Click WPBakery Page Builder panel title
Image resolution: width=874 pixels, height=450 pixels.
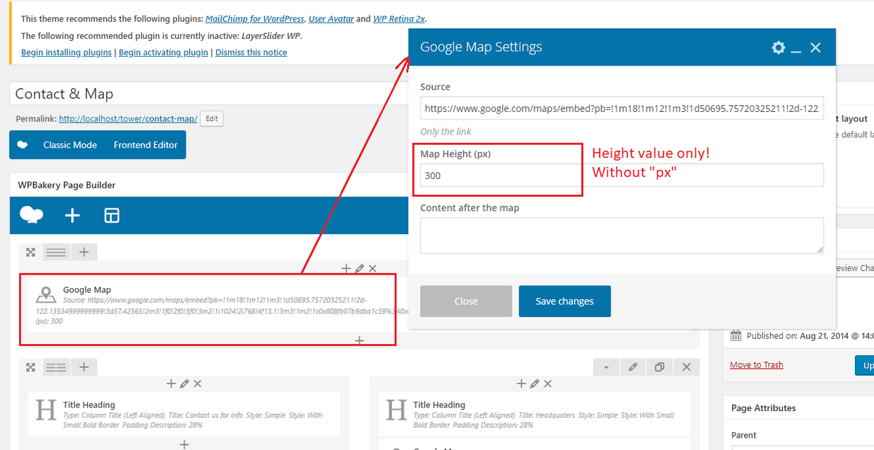tap(67, 185)
